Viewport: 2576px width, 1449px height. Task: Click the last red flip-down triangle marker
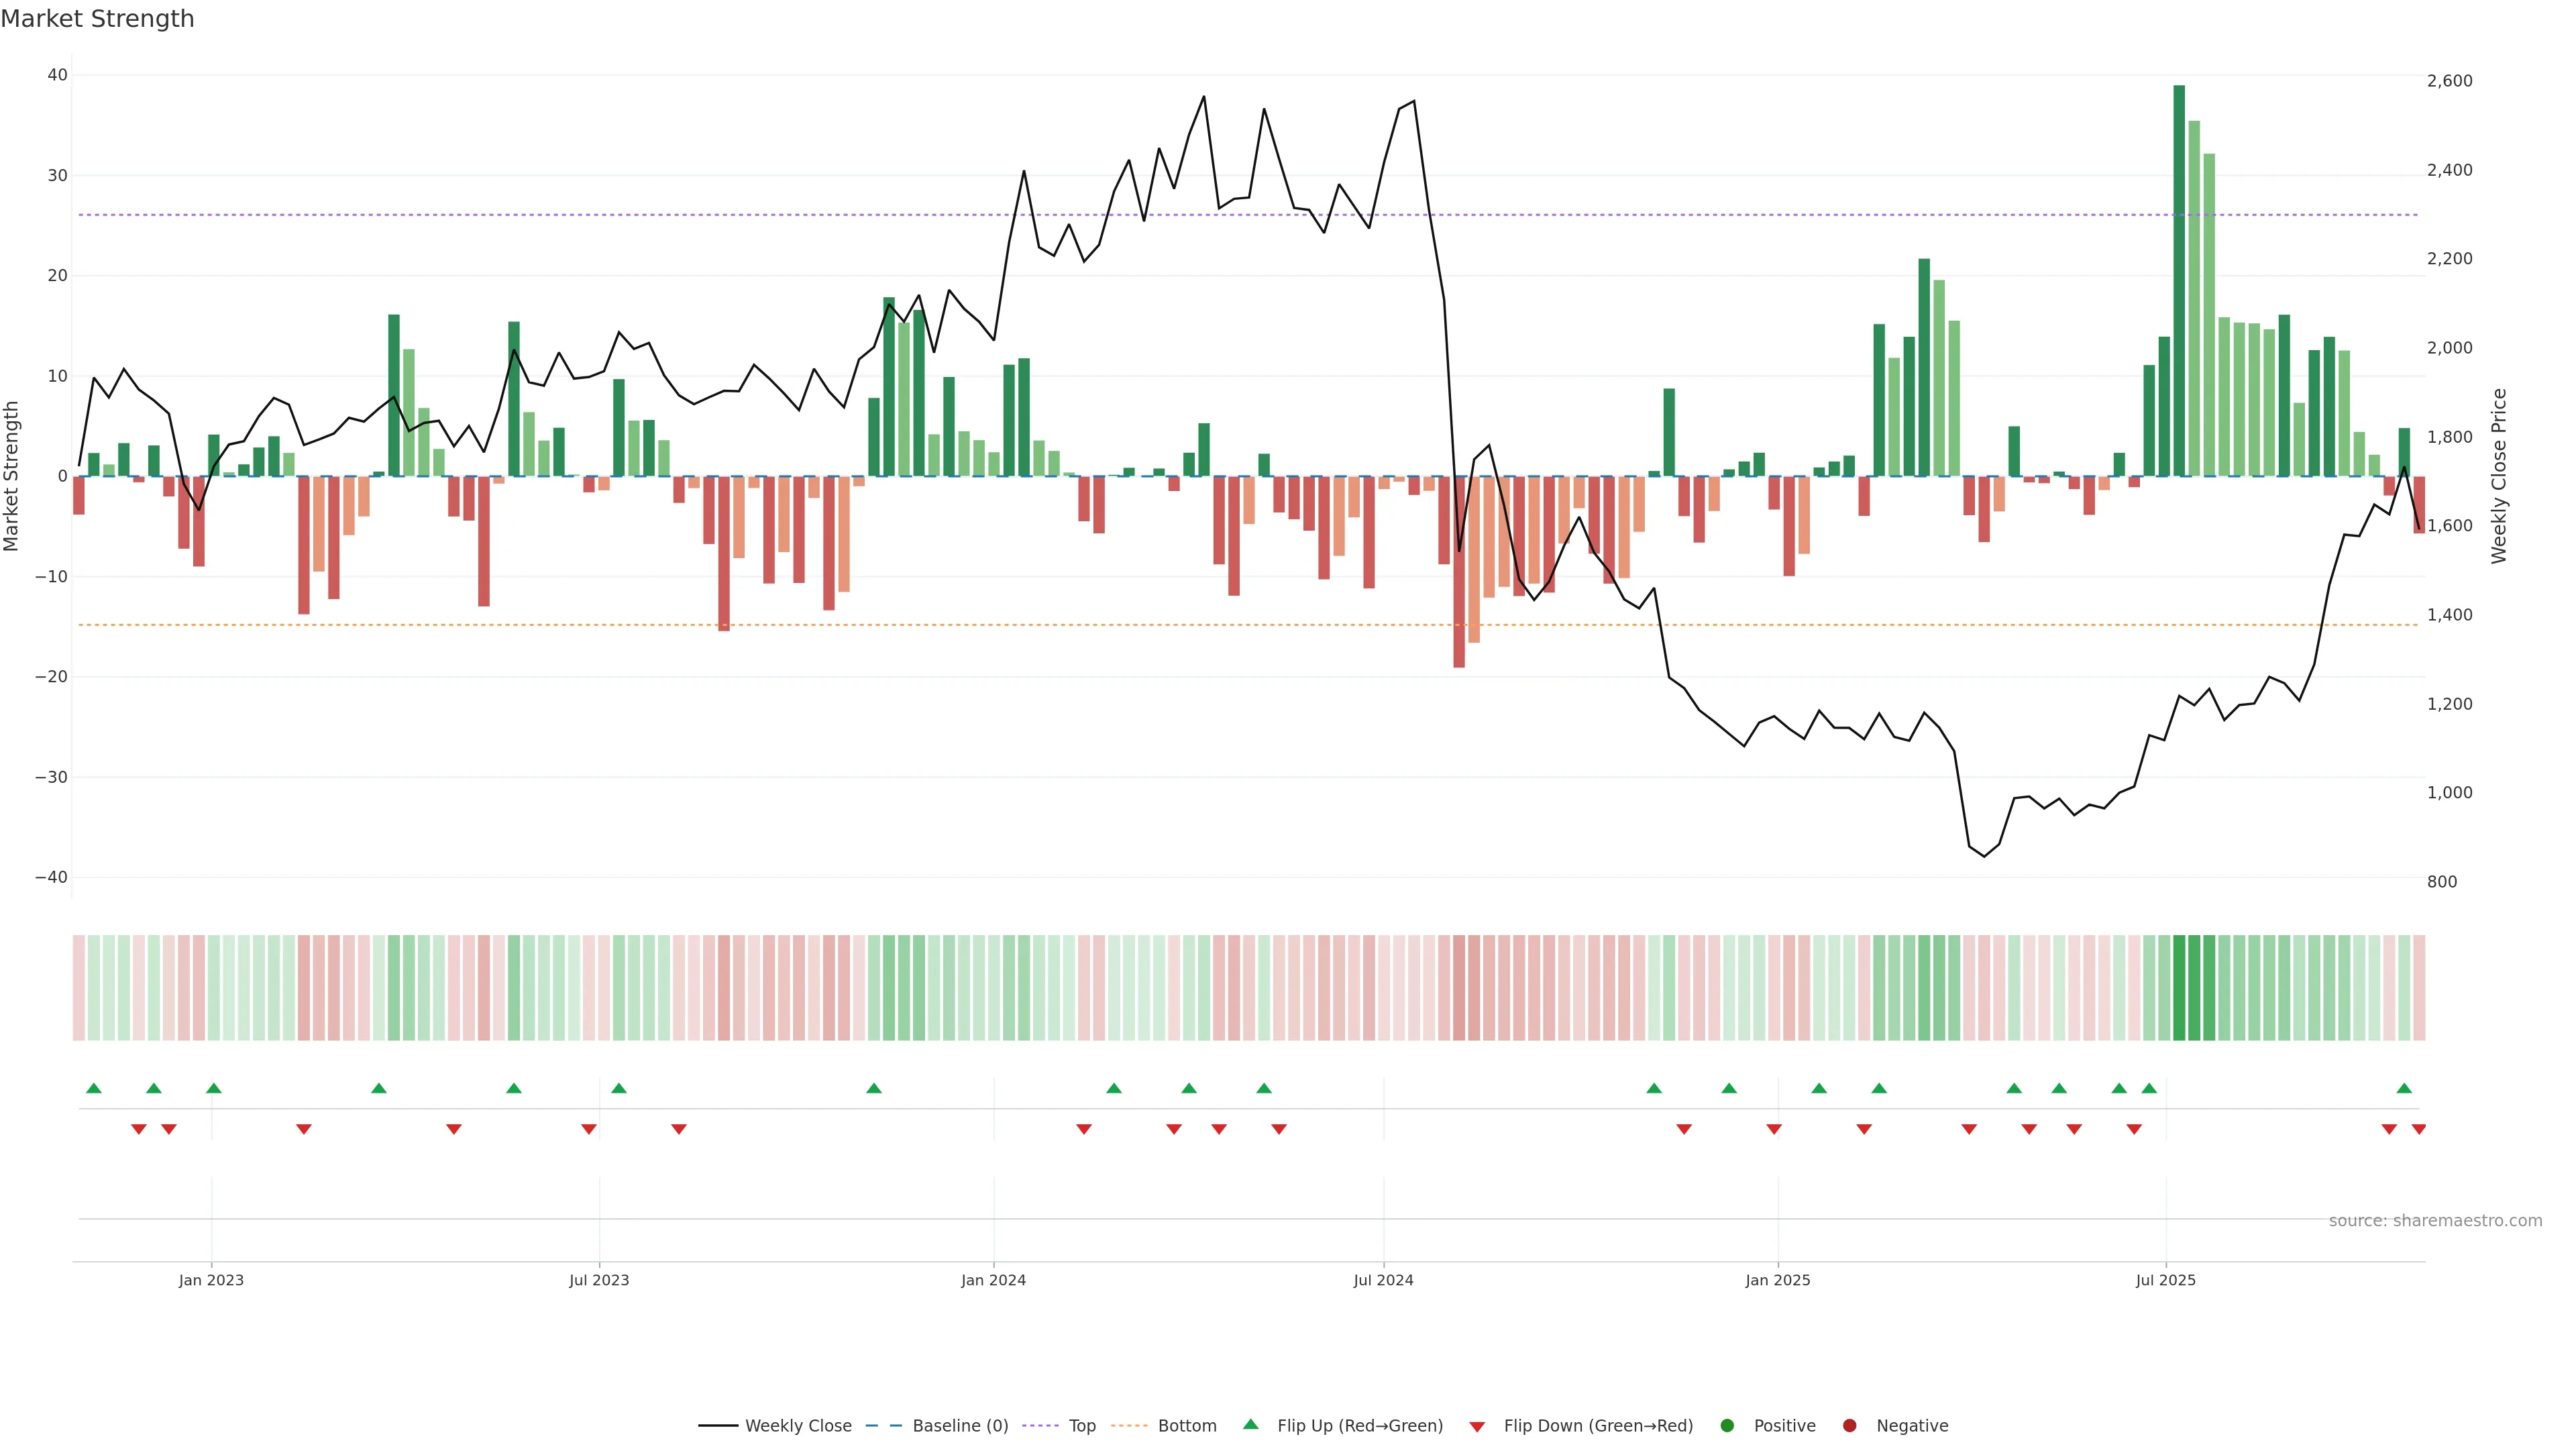pyautogui.click(x=2419, y=1129)
